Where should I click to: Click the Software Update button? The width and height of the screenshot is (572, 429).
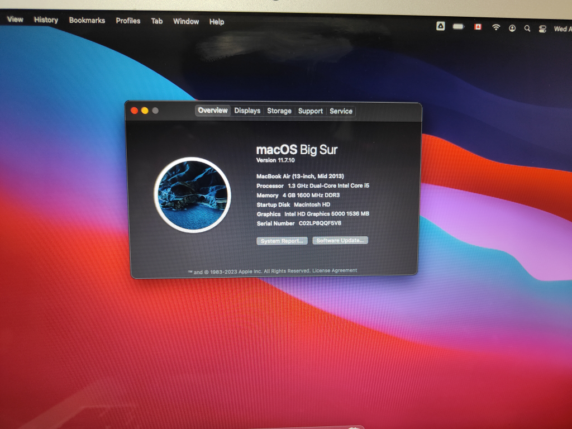point(340,240)
